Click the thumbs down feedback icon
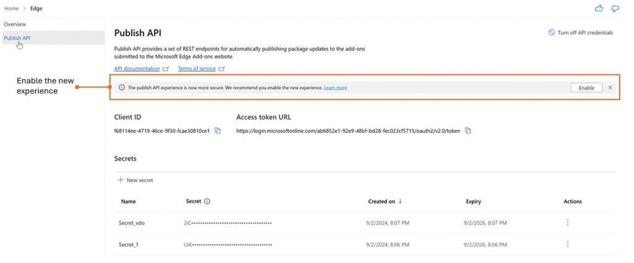The width and height of the screenshot is (634, 263). click(x=615, y=9)
